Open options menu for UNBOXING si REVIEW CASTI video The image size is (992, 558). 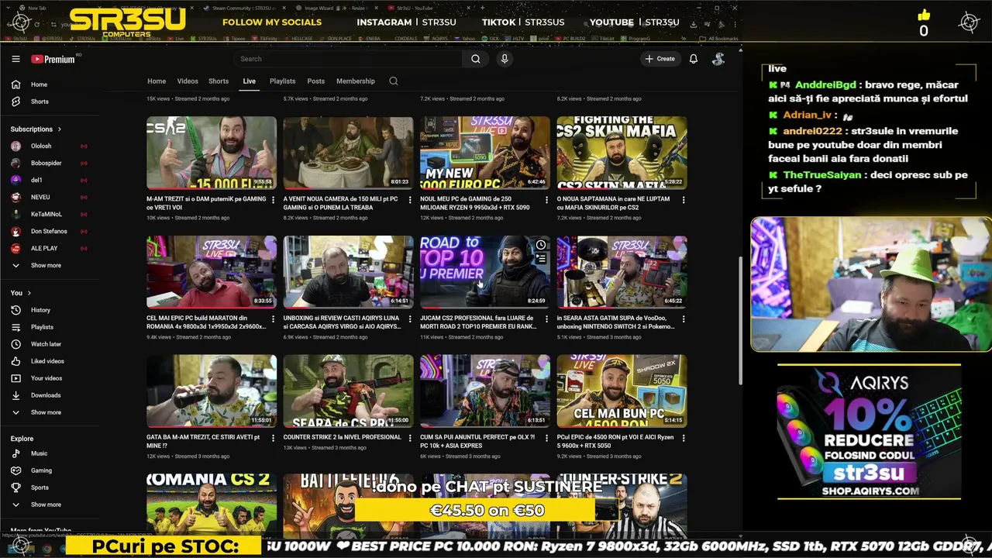coord(409,319)
